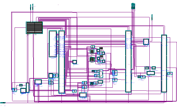
Task: Select the square block under the lone right pin
Action: click(146, 42)
